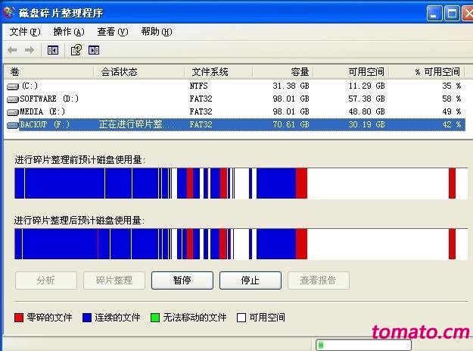Viewport: 473px width, 351px height.
Task: Click the 30.19 GB free space cell
Action: [x=366, y=124]
